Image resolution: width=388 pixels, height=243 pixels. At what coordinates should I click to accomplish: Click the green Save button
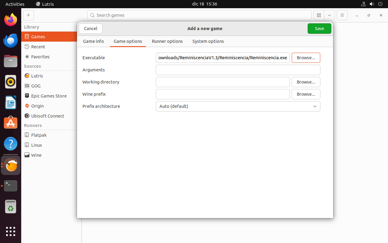319,29
